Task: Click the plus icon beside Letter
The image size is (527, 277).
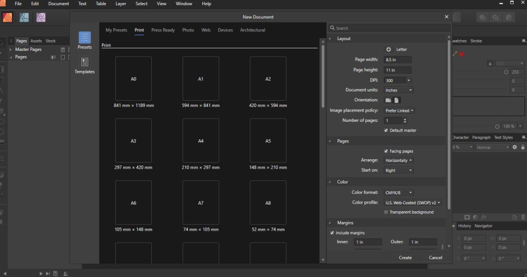Action: [x=389, y=49]
